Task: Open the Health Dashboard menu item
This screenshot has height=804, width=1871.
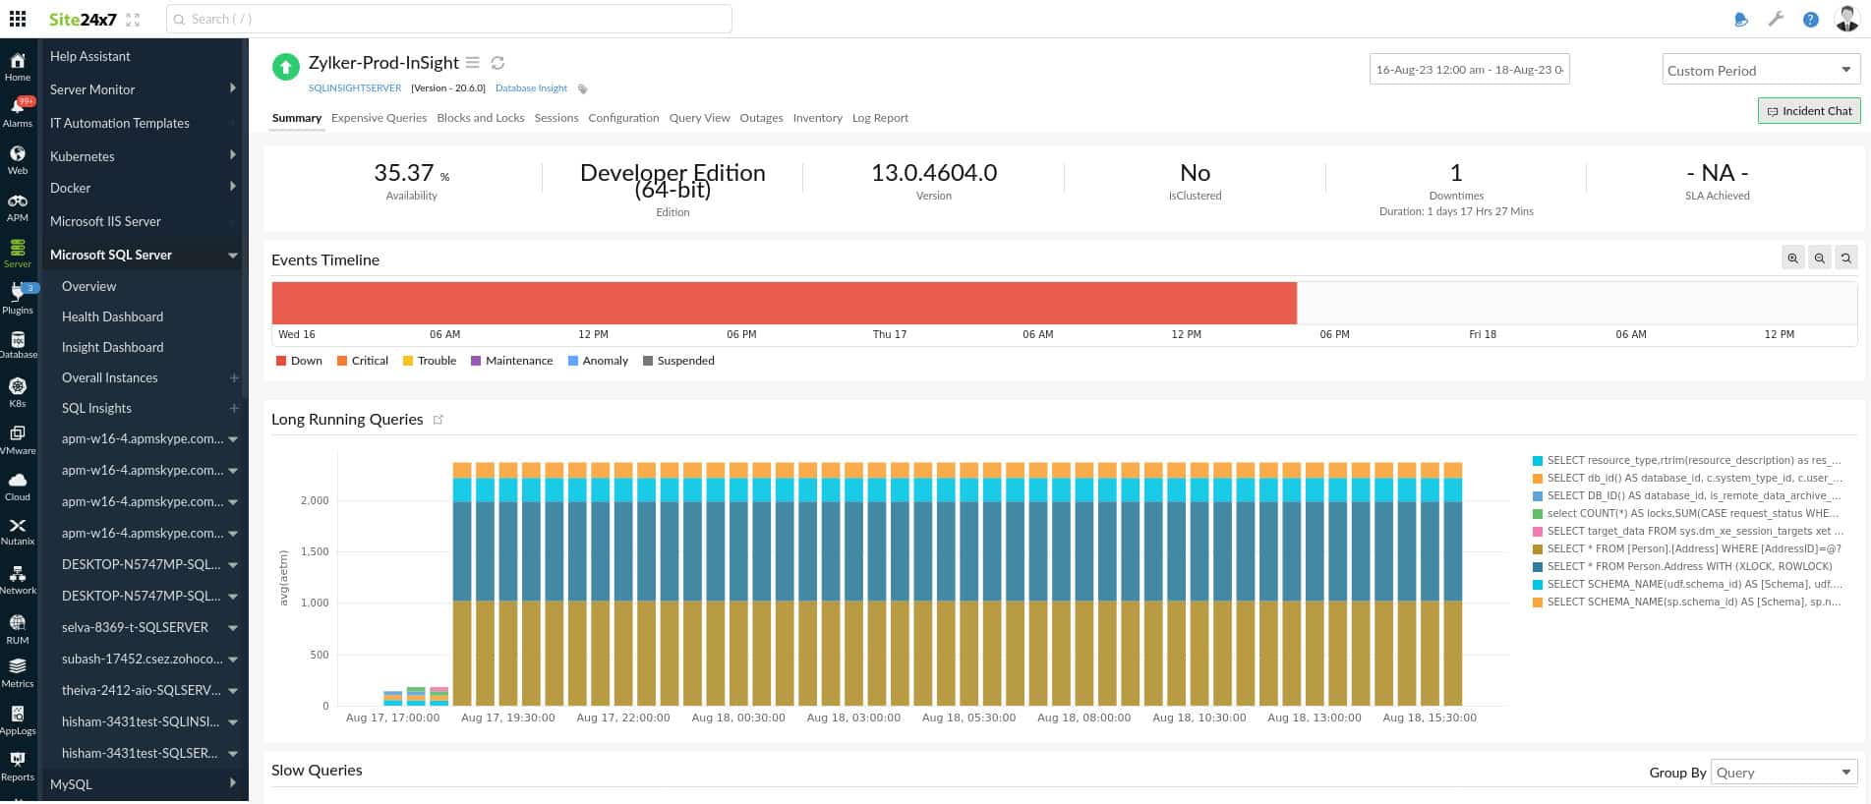Action: pos(112,316)
